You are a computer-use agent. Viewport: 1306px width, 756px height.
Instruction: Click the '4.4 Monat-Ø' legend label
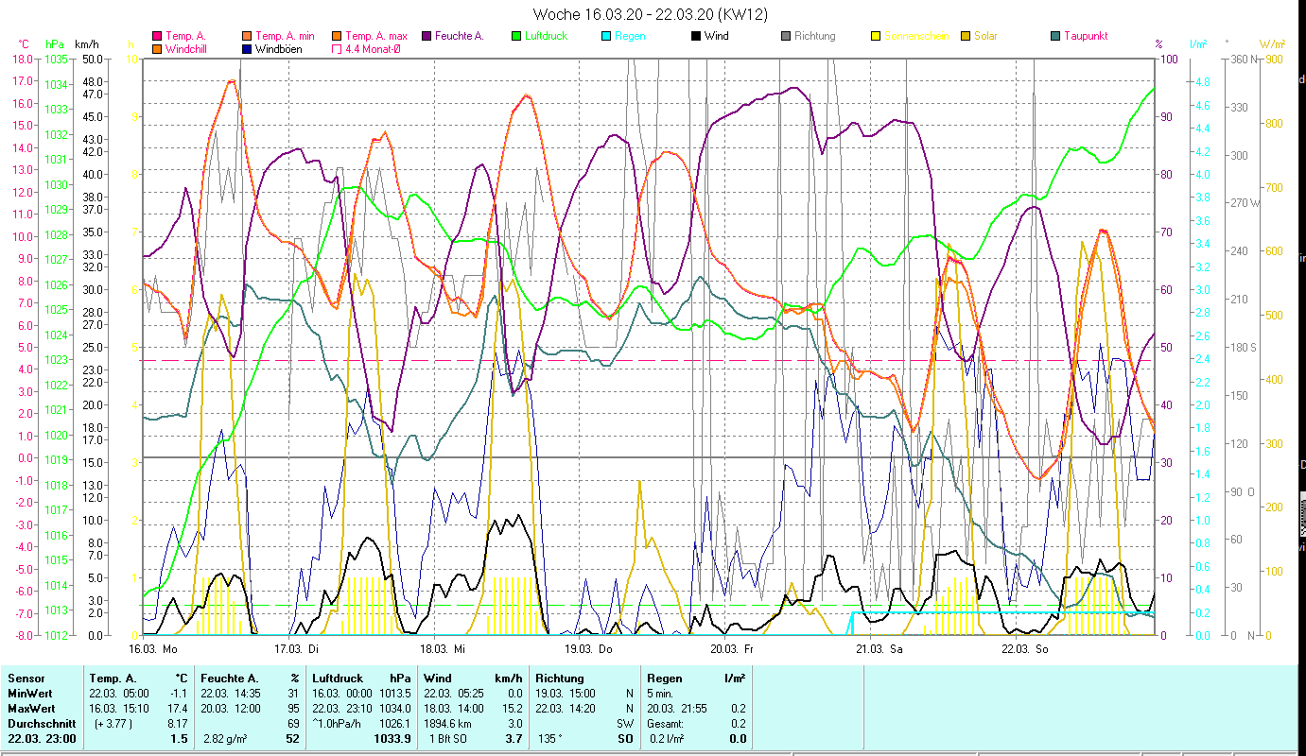pos(374,49)
